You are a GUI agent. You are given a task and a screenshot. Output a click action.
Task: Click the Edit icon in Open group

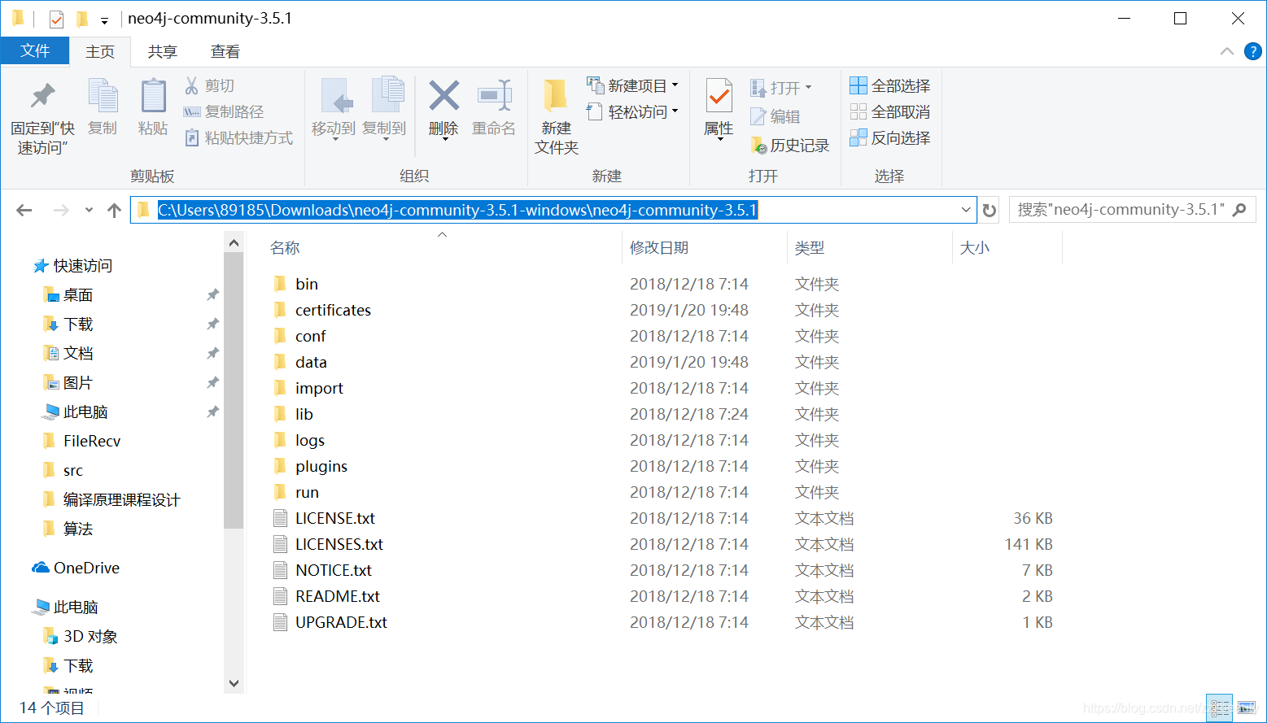click(758, 116)
